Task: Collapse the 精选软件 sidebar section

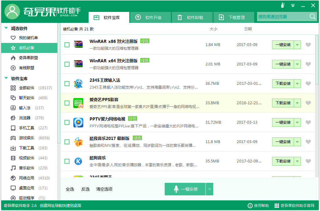Action: click(x=6, y=28)
